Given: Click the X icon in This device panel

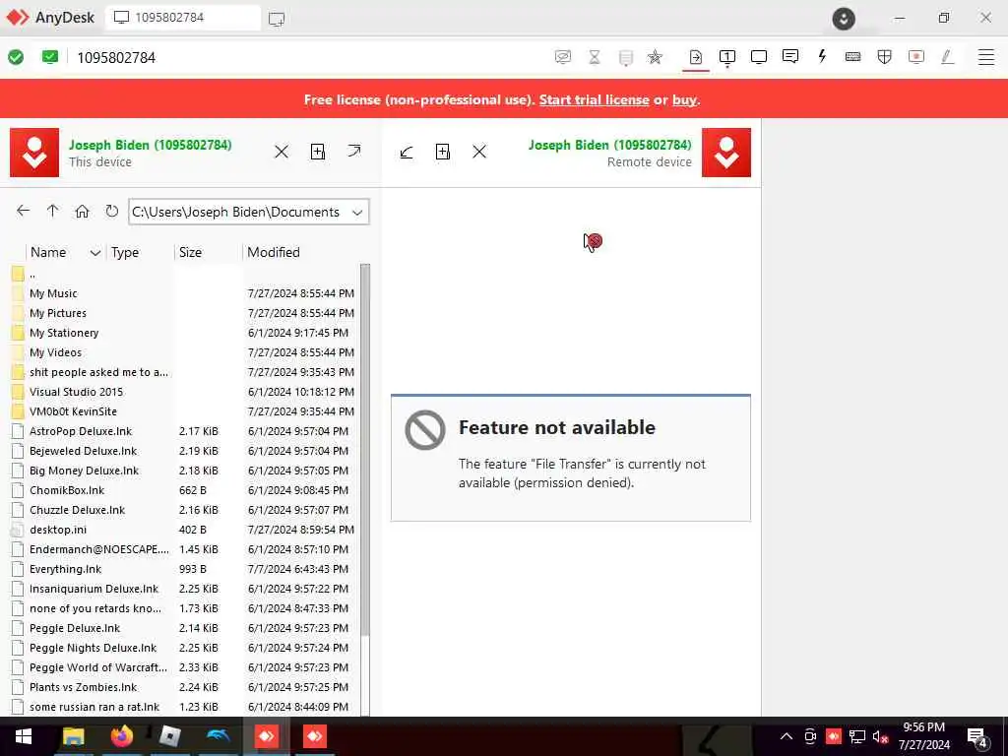Looking at the screenshot, I should click(x=282, y=152).
